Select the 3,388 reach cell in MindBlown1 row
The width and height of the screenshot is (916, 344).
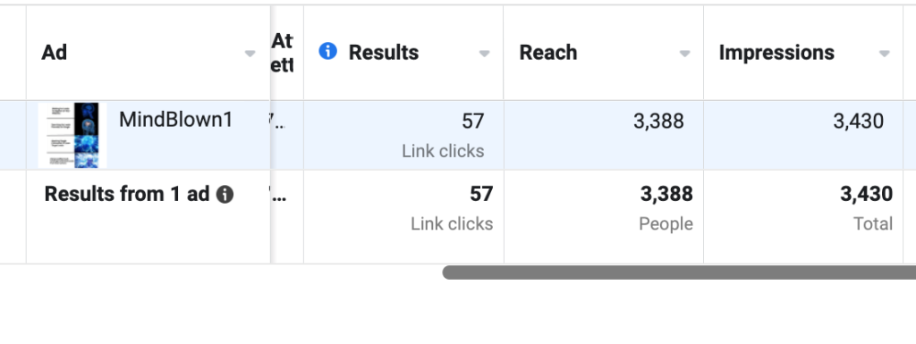(604, 135)
